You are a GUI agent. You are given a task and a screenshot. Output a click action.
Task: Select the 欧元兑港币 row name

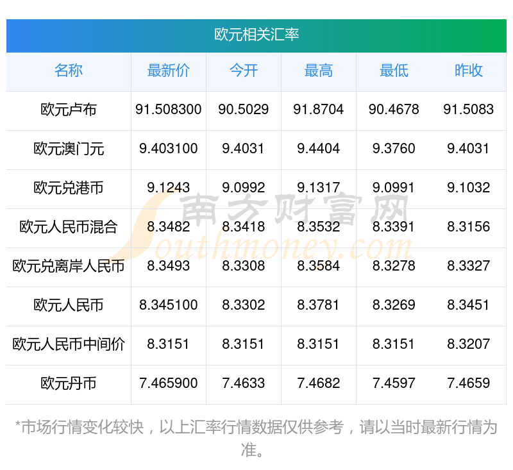[x=69, y=188]
